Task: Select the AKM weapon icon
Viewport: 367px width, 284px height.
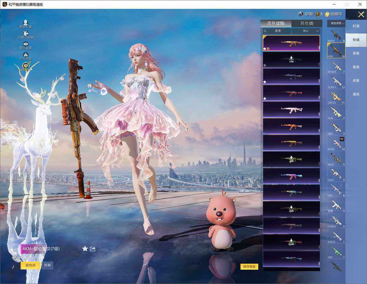Action: click(x=336, y=51)
